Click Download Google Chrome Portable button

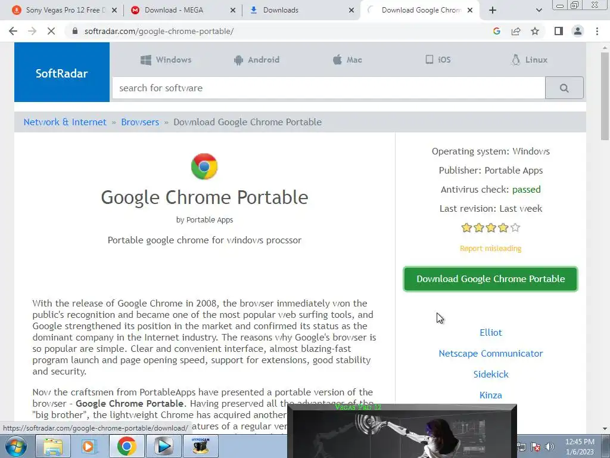(x=491, y=279)
